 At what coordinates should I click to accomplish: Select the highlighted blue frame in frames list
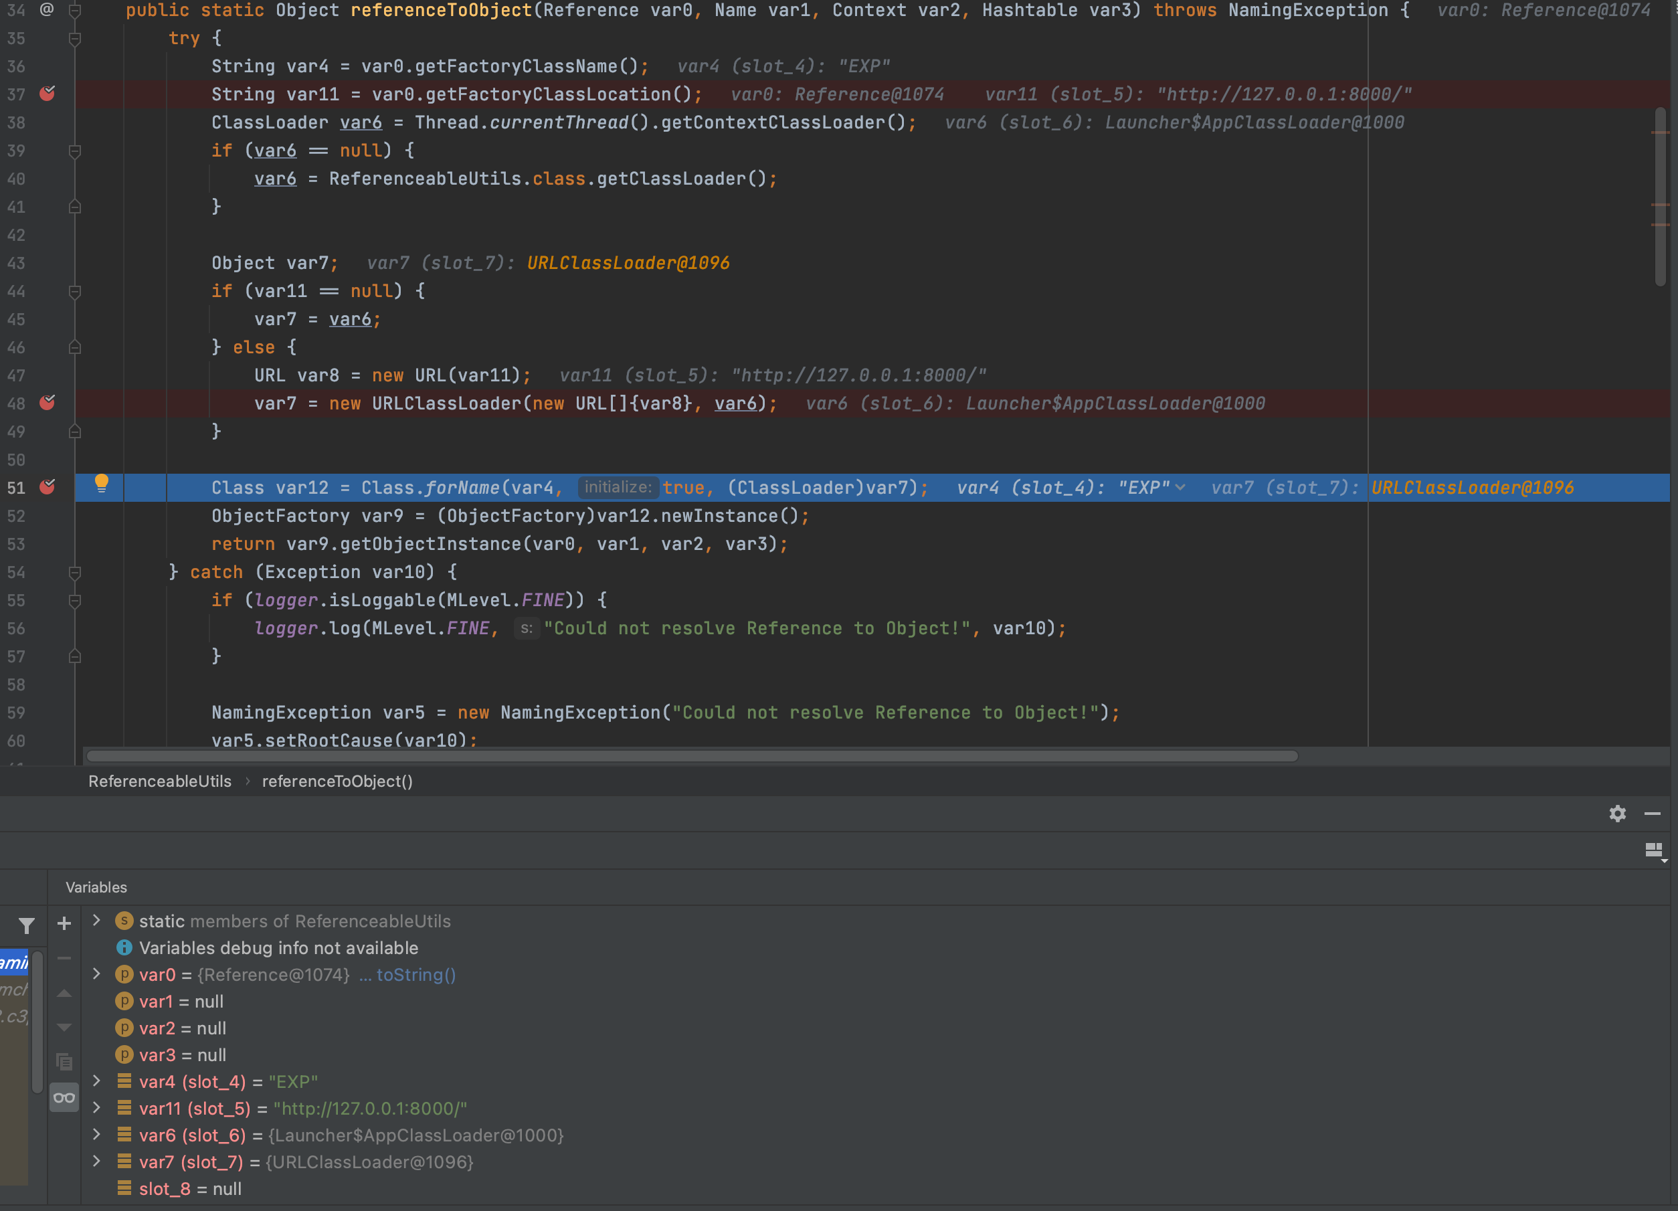pyautogui.click(x=14, y=961)
